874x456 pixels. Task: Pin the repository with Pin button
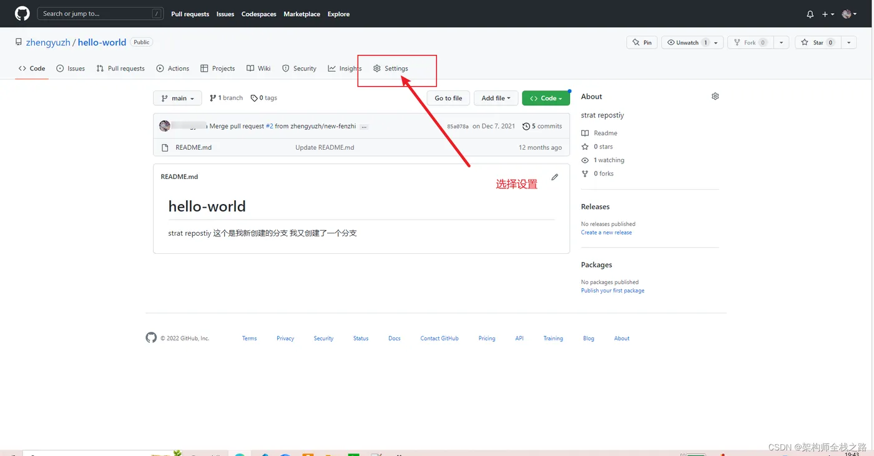(x=642, y=42)
